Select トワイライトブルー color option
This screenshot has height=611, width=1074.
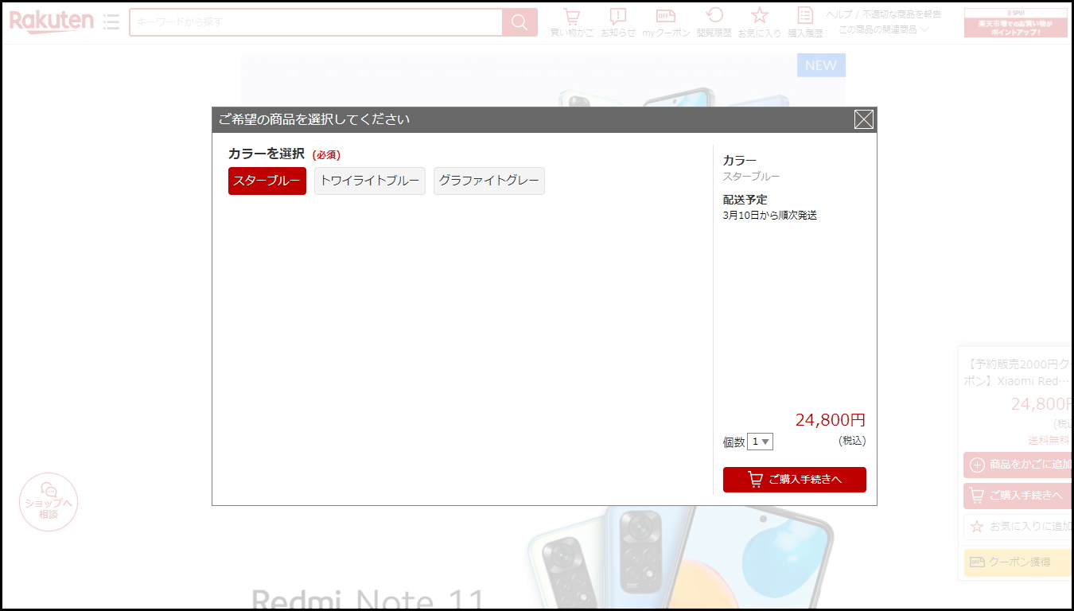pyautogui.click(x=370, y=181)
